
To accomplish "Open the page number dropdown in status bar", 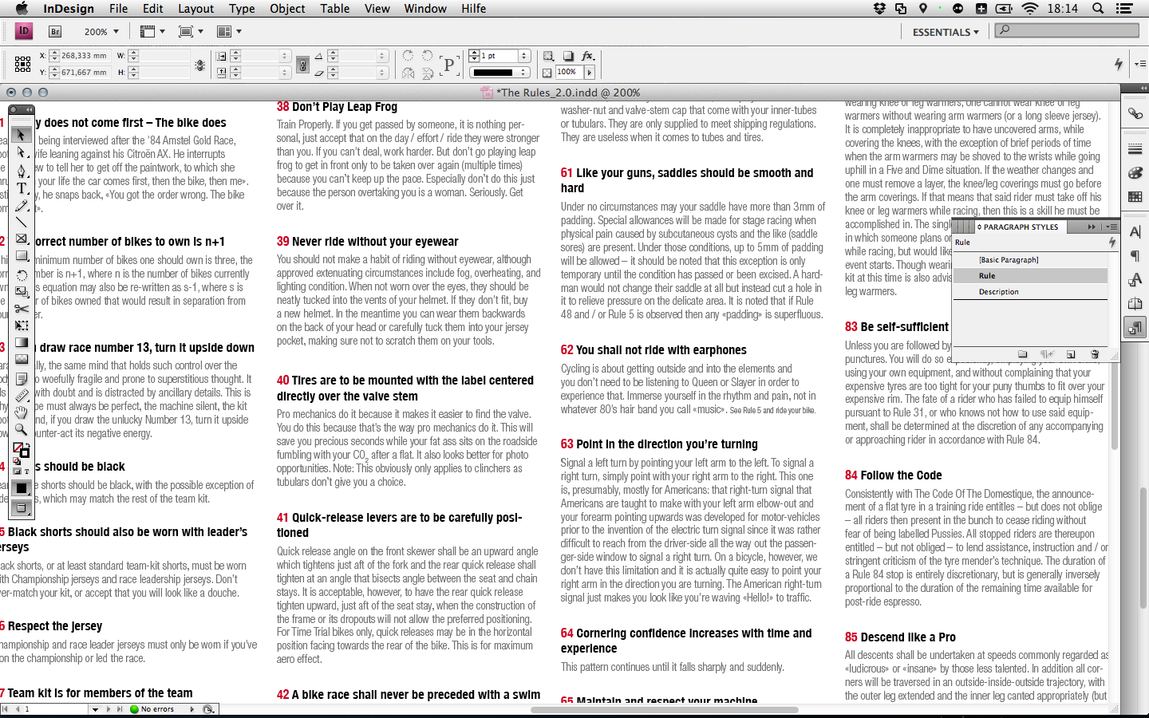I will click(x=96, y=709).
